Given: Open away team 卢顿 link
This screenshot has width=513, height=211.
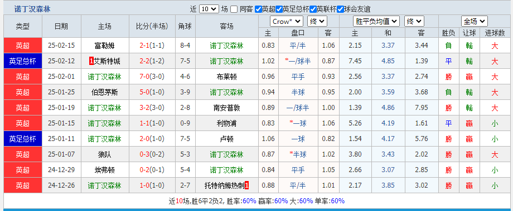Looking at the screenshot, I should point(227,139).
